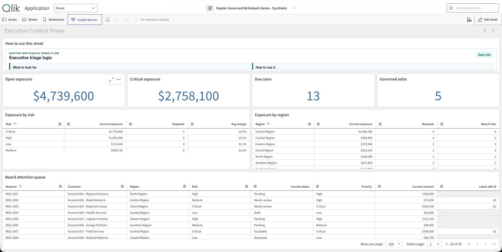The height and width of the screenshot is (252, 502).
Task: Go to the next sheet
Action: (x=493, y=30)
